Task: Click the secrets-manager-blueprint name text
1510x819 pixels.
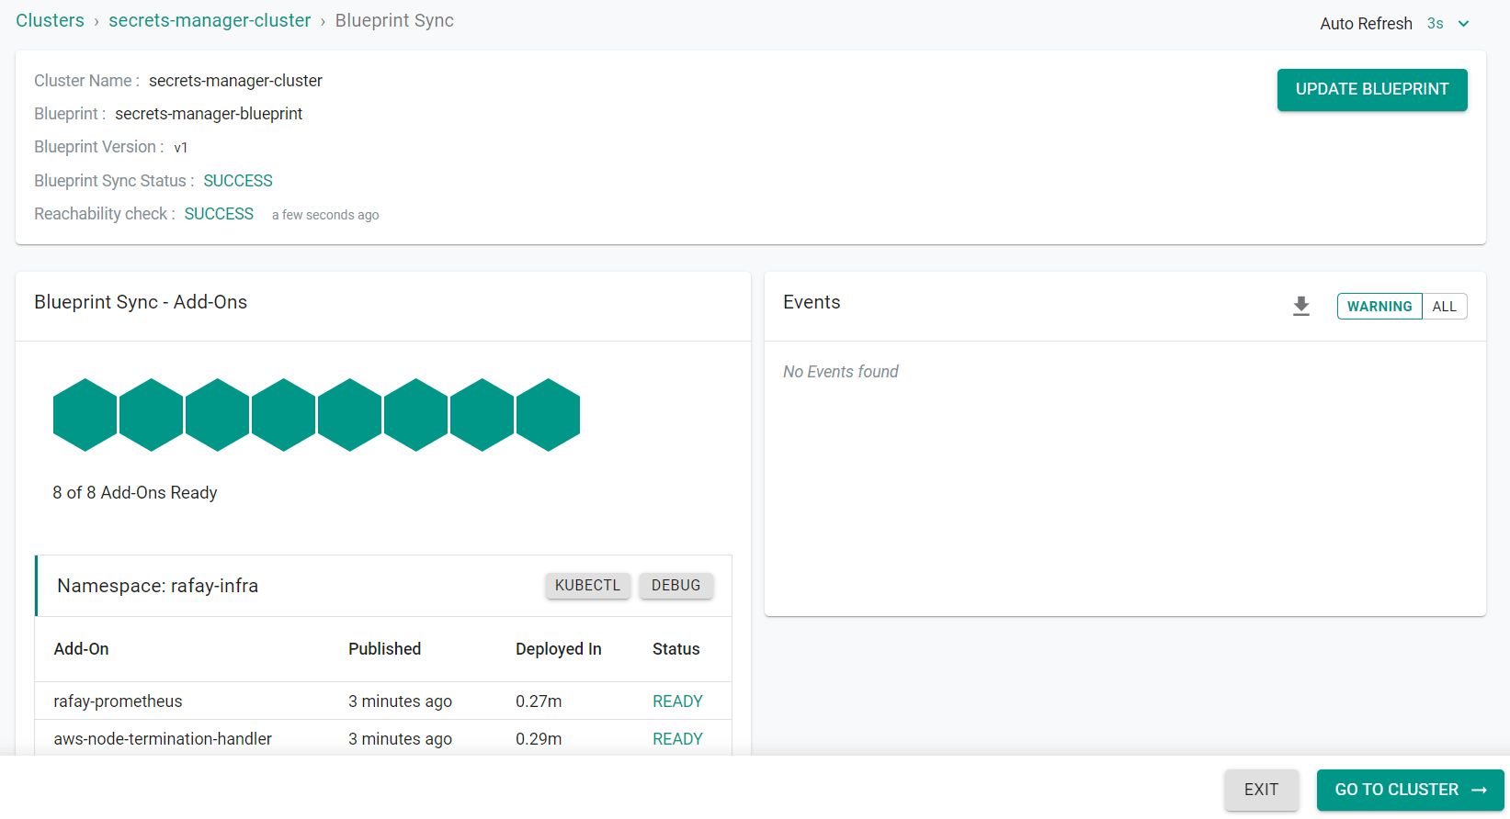Action: pyautogui.click(x=209, y=114)
